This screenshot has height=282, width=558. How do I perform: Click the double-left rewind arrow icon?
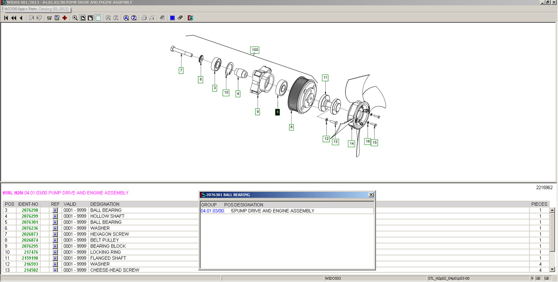(14, 18)
